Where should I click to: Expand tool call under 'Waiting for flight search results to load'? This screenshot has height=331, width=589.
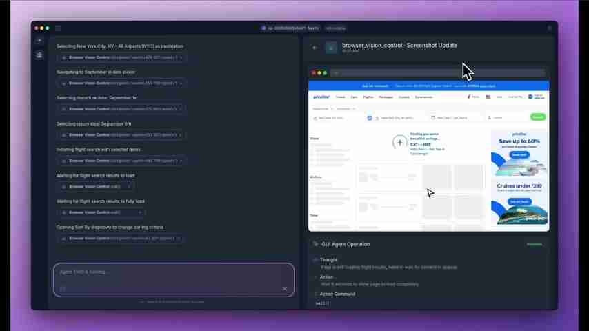point(95,187)
